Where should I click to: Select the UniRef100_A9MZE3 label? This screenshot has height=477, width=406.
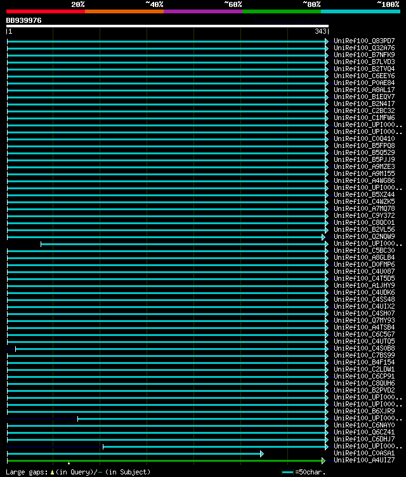pos(364,166)
